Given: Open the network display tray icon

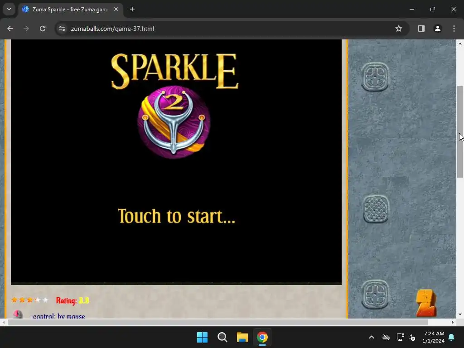Looking at the screenshot, I should pyautogui.click(x=400, y=337).
